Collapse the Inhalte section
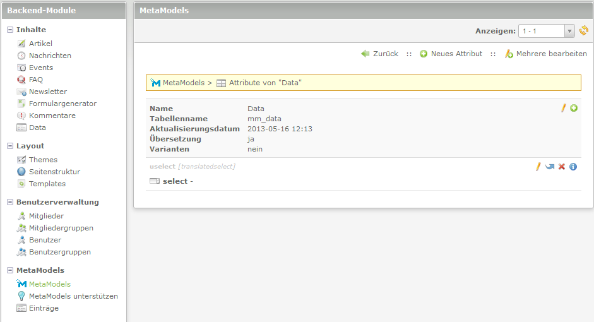The image size is (594, 322). click(10, 30)
